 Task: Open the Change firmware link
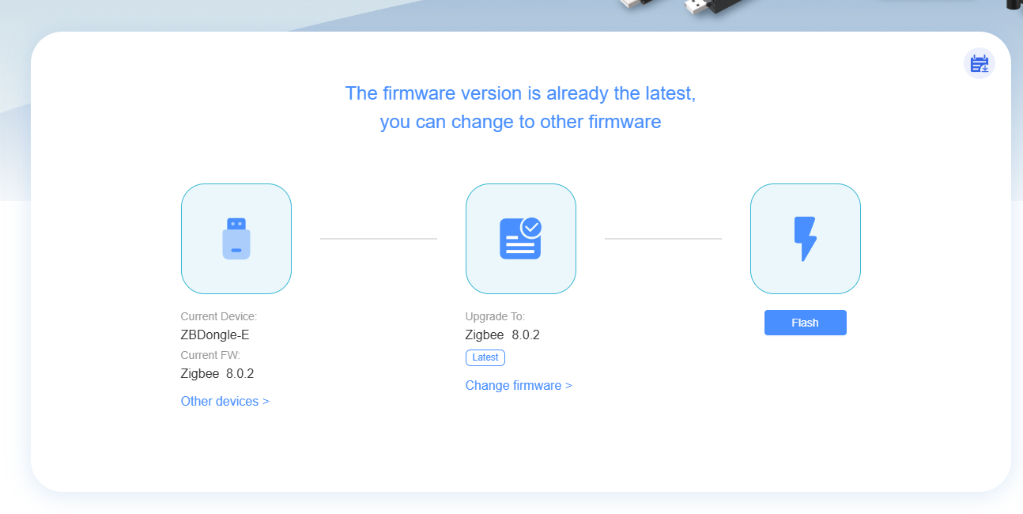[519, 385]
